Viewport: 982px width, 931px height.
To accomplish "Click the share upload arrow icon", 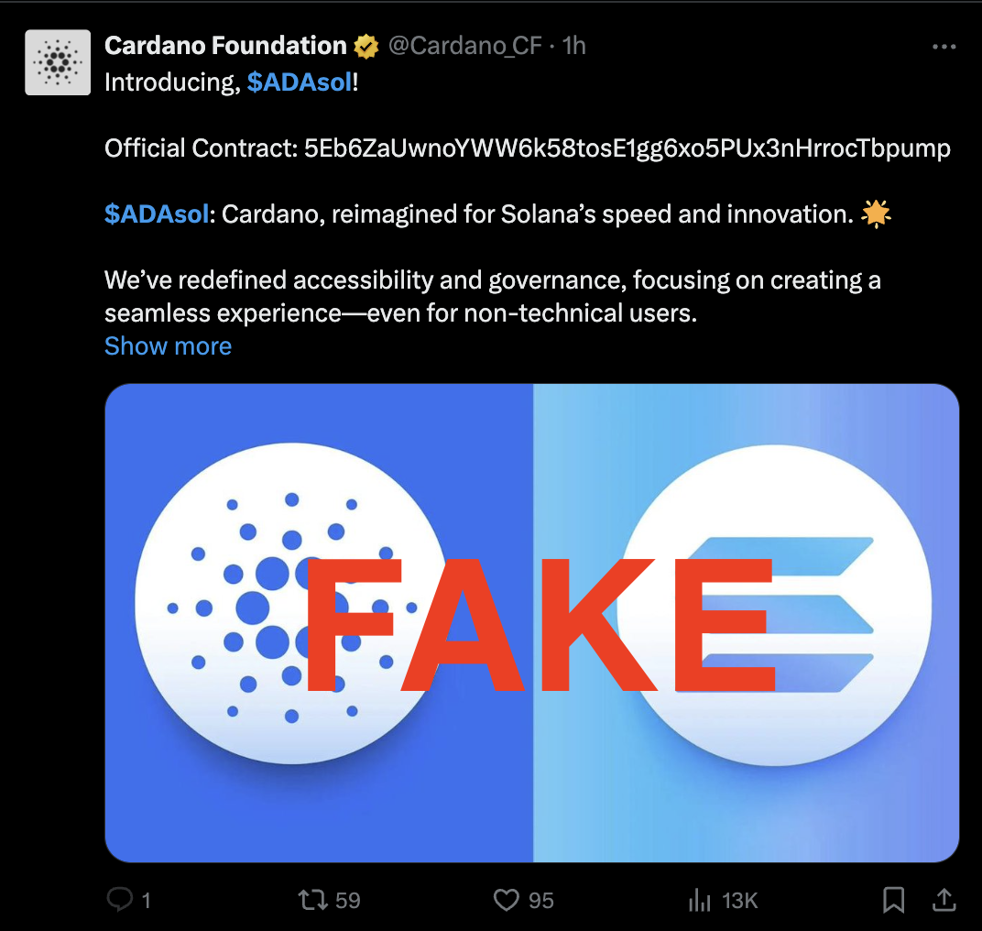I will coord(945,900).
